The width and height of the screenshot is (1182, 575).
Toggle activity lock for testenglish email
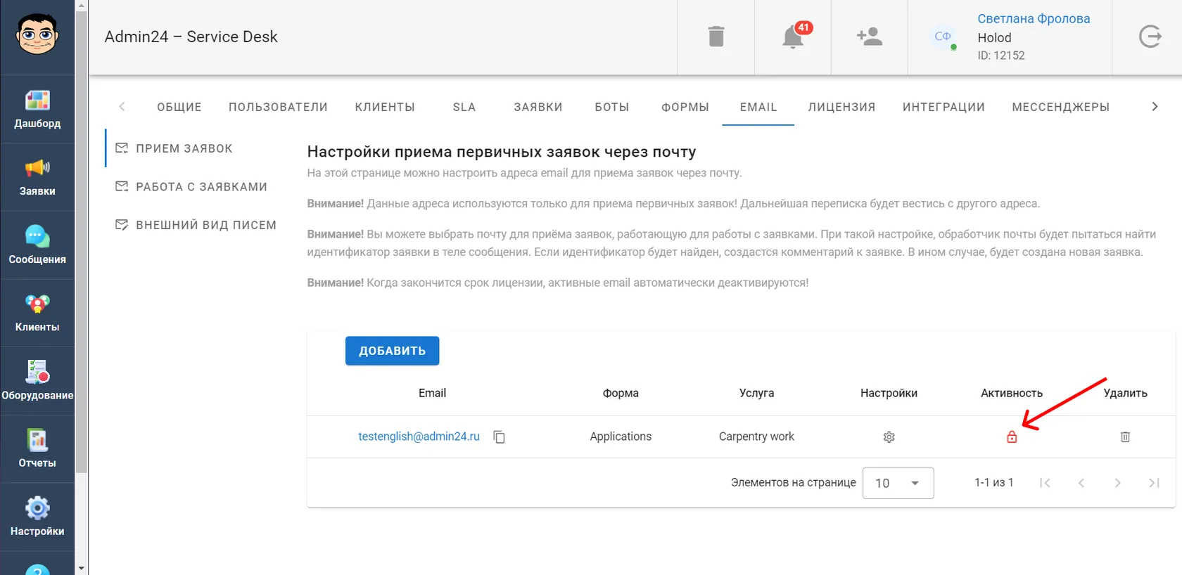tap(1012, 437)
